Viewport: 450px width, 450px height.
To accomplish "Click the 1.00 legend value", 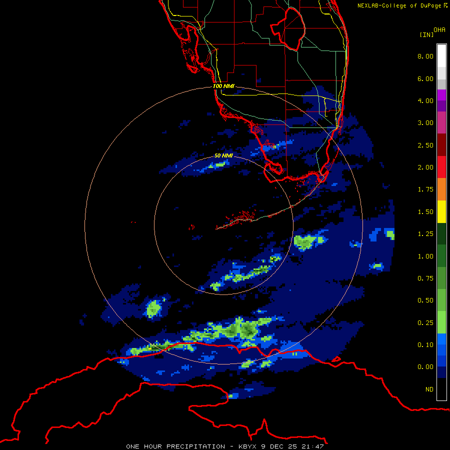I will 425,256.
